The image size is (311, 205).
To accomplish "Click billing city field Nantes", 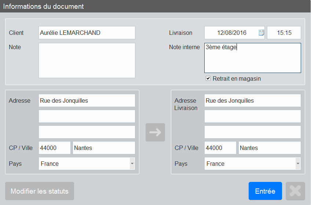I will pos(104,148).
